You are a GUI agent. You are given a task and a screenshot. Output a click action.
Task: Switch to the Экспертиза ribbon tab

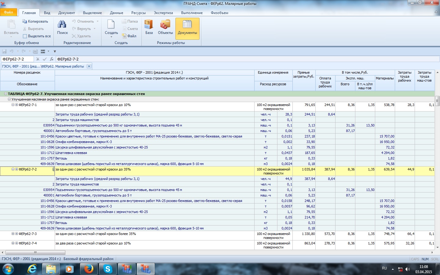(163, 13)
